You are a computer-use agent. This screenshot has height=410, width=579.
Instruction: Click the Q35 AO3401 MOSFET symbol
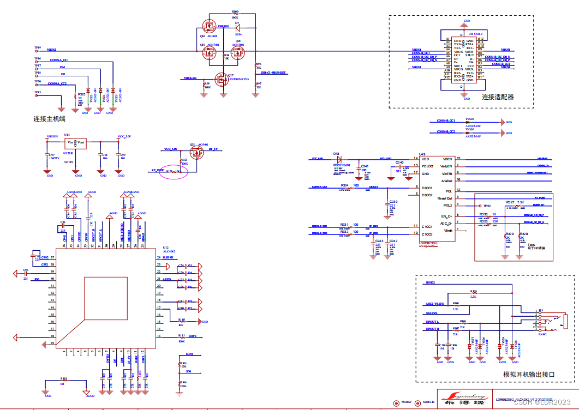coord(196,153)
